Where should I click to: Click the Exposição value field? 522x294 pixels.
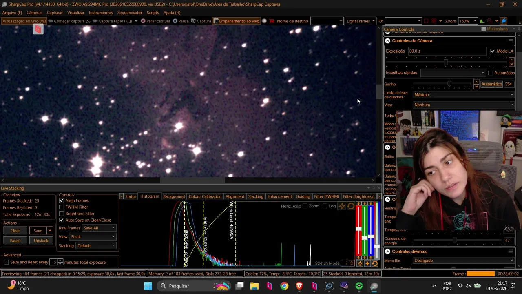[x=447, y=51]
